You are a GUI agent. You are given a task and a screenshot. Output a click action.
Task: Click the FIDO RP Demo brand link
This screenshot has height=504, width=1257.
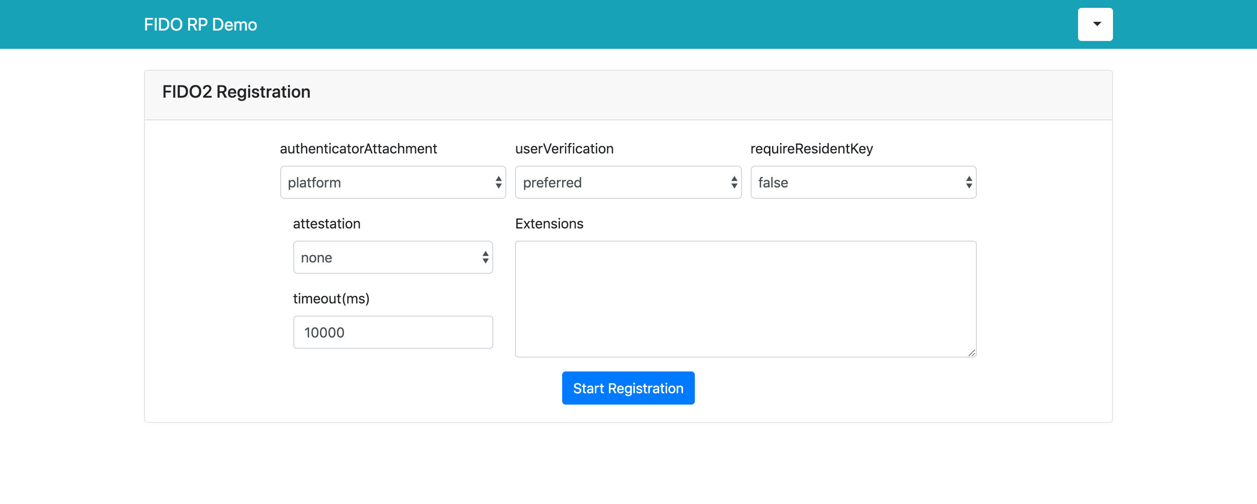pos(200,24)
